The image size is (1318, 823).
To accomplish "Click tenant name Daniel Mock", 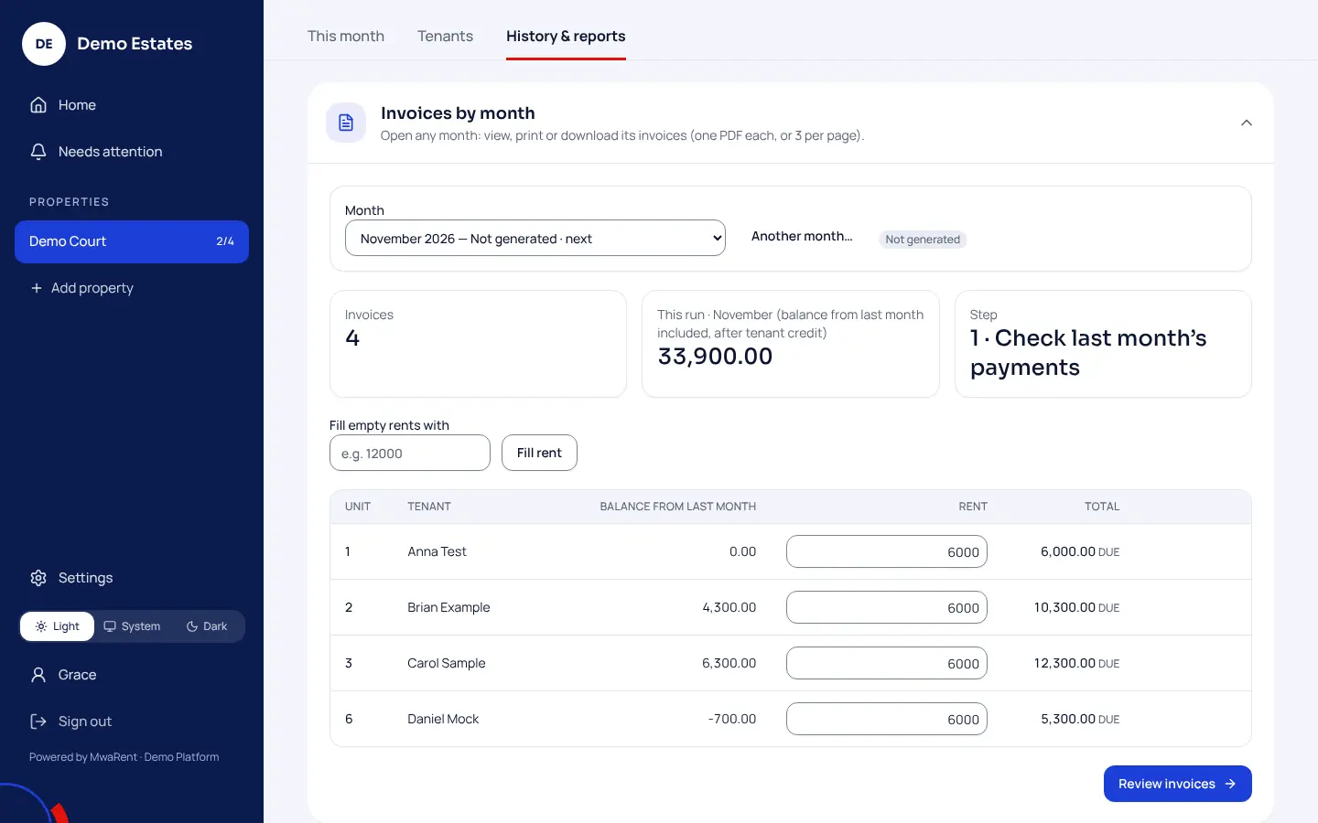I will tap(443, 719).
